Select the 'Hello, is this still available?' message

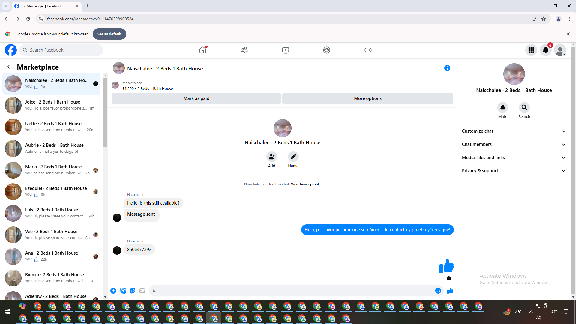pyautogui.click(x=153, y=203)
